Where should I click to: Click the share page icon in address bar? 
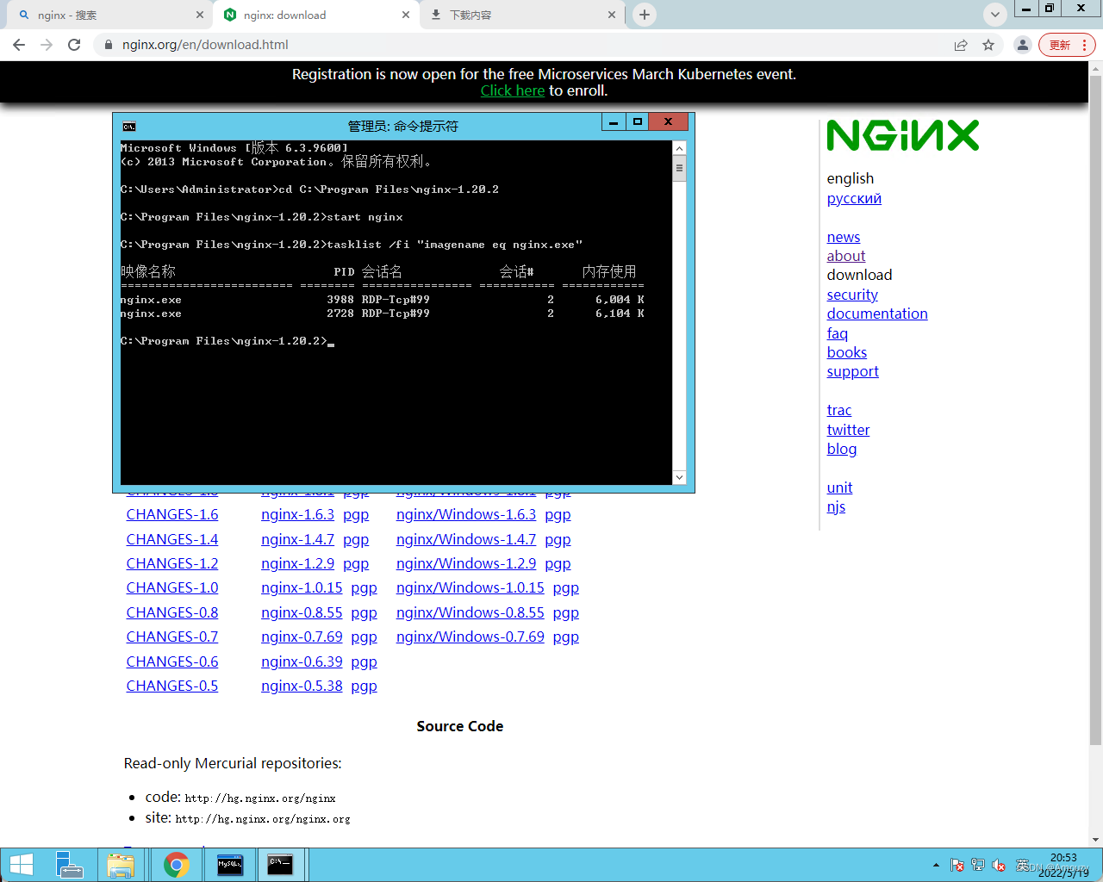(961, 45)
